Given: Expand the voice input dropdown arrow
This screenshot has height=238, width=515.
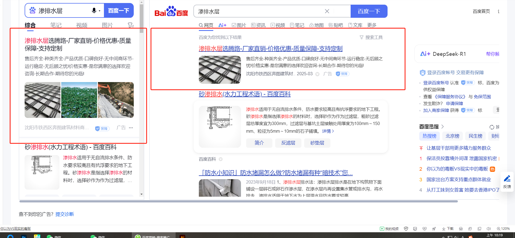Looking at the screenshot, I should click(100, 11).
